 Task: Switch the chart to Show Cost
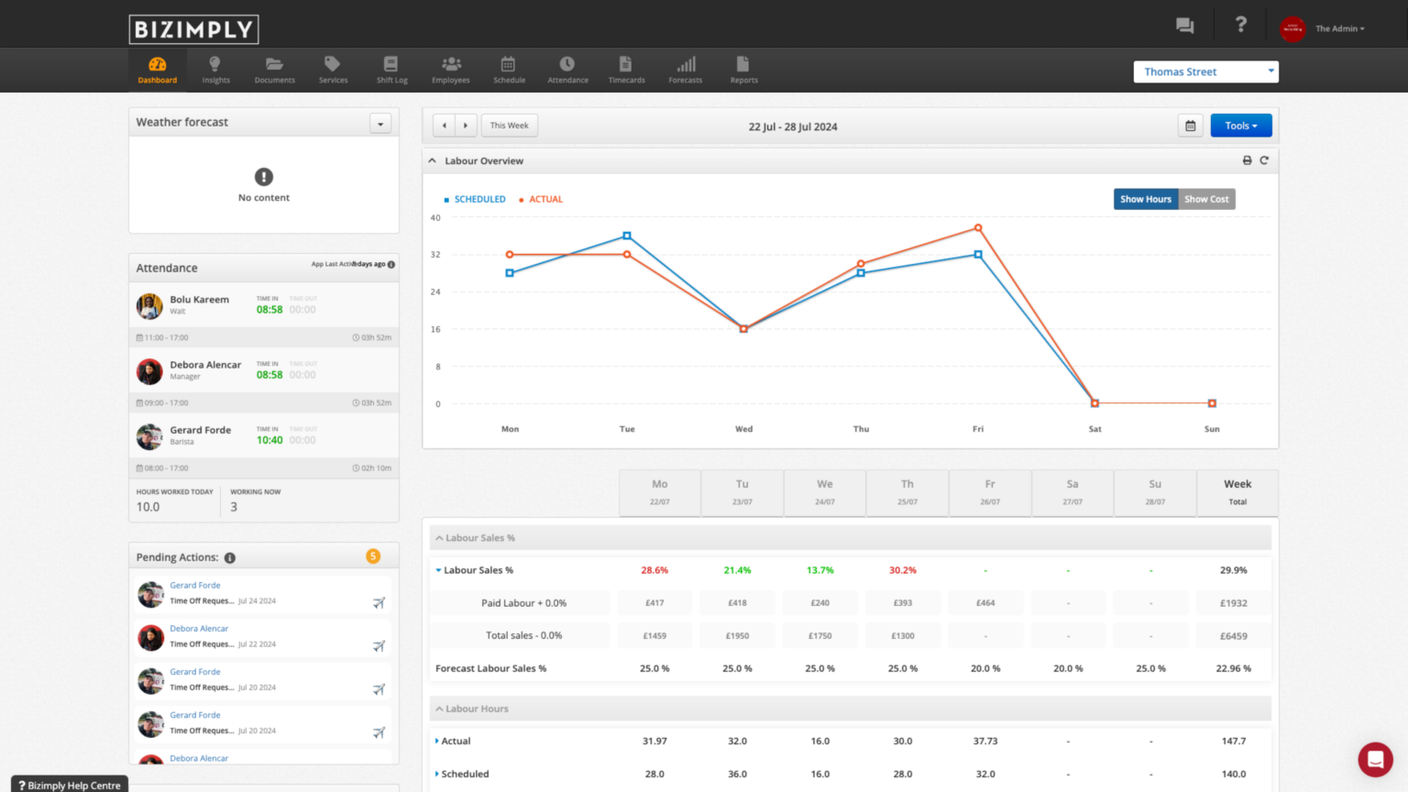click(x=1205, y=199)
